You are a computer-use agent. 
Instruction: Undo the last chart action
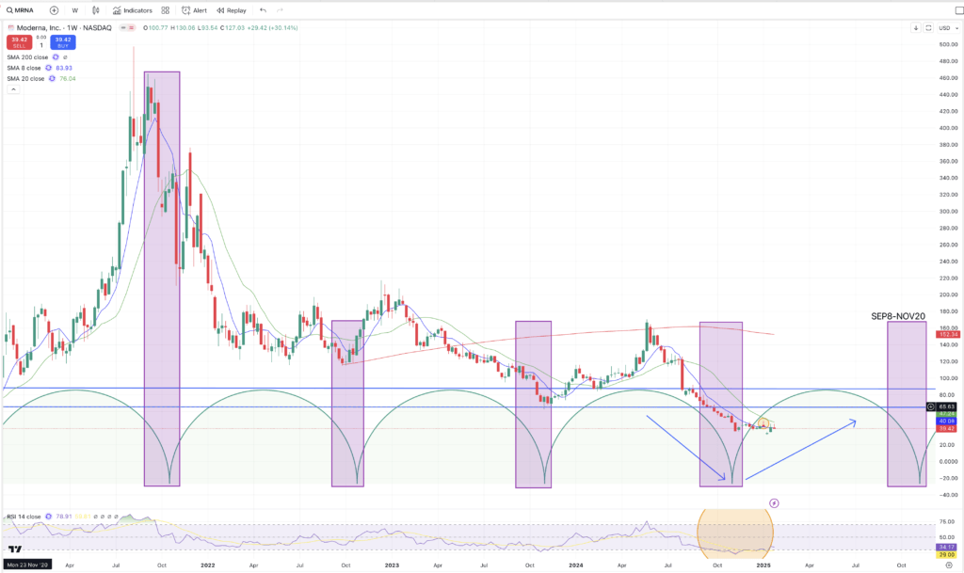click(264, 10)
